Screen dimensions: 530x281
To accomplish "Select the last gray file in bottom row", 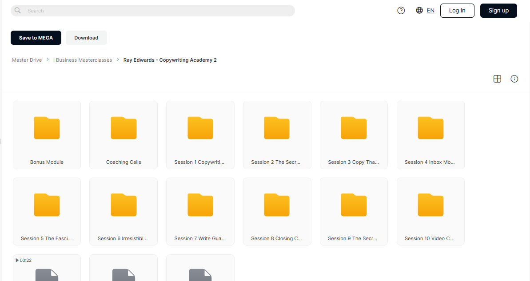I will point(200,268).
